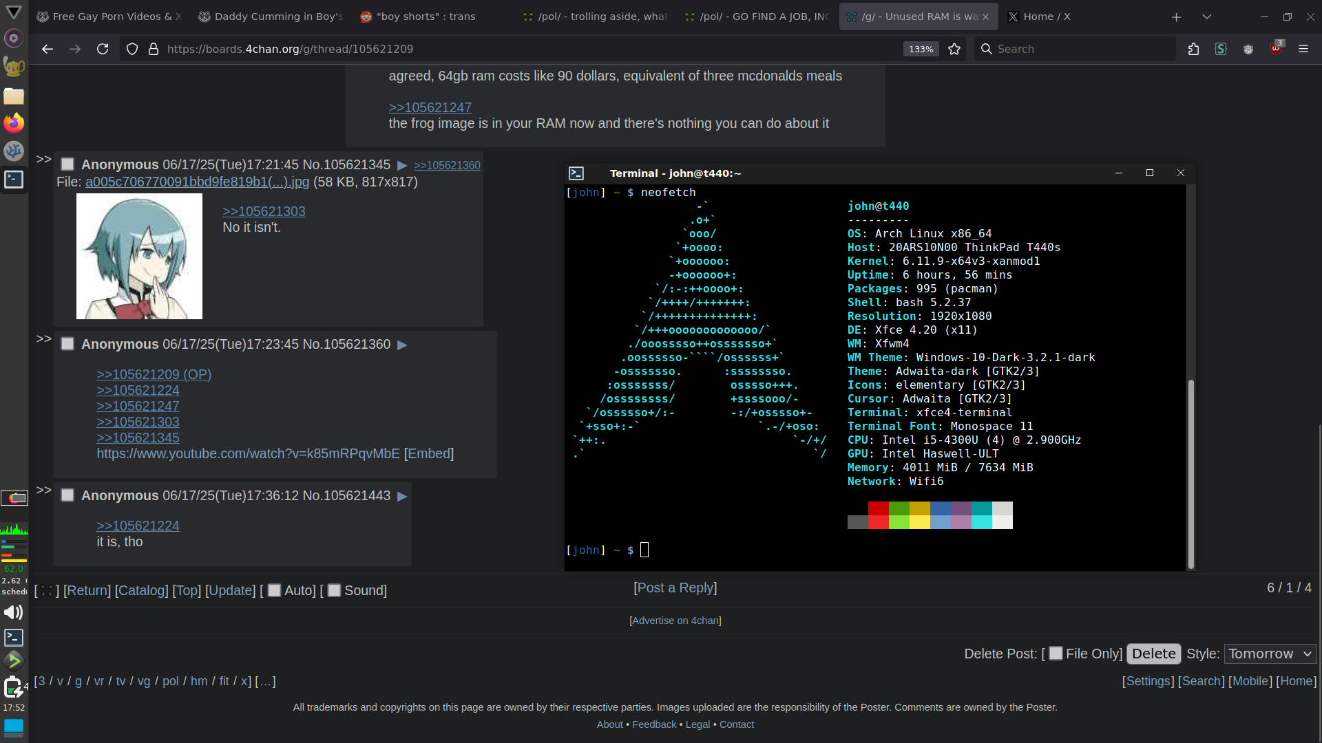Go to the /pol/ board link in footer
The height and width of the screenshot is (743, 1322).
pos(171,681)
